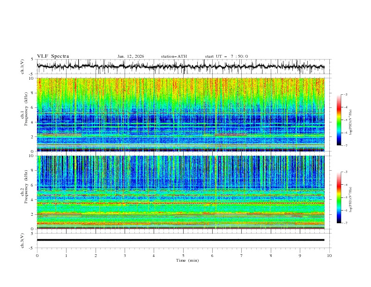Image resolution: width=371 pixels, height=287 pixels.
Task: Click the "10" tick at the time axis end
Action: coord(329,256)
